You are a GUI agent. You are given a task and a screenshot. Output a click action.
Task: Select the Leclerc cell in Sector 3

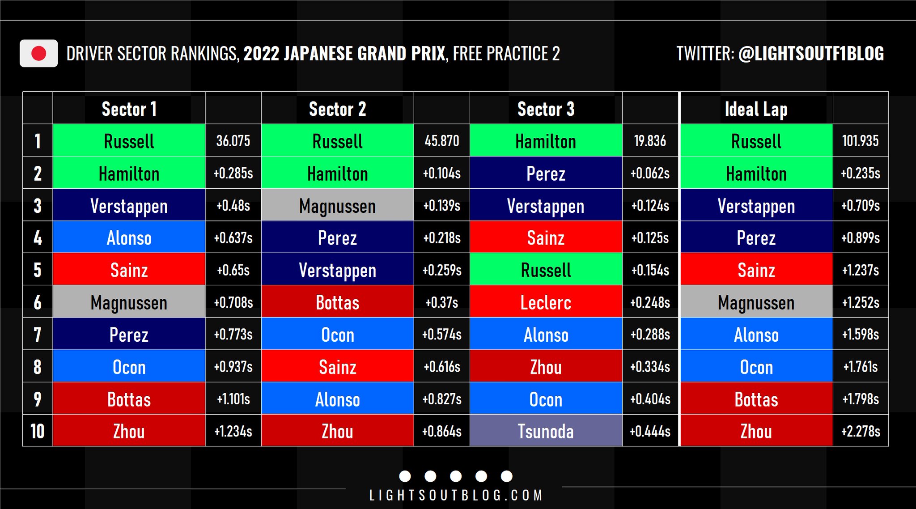(546, 302)
